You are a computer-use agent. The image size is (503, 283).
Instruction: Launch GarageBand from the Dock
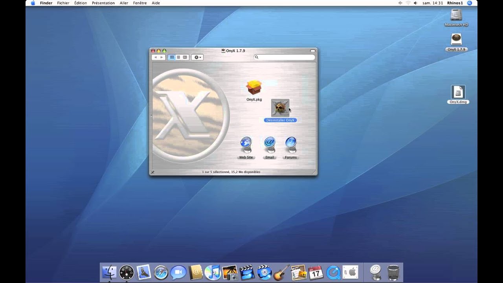coord(282,272)
